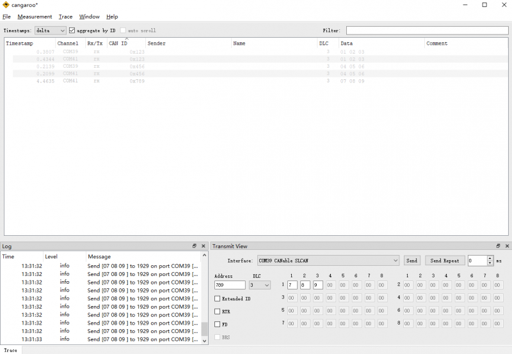The height and width of the screenshot is (354, 512).
Task: Click the cangaroo app icon in title bar
Action: [6, 5]
